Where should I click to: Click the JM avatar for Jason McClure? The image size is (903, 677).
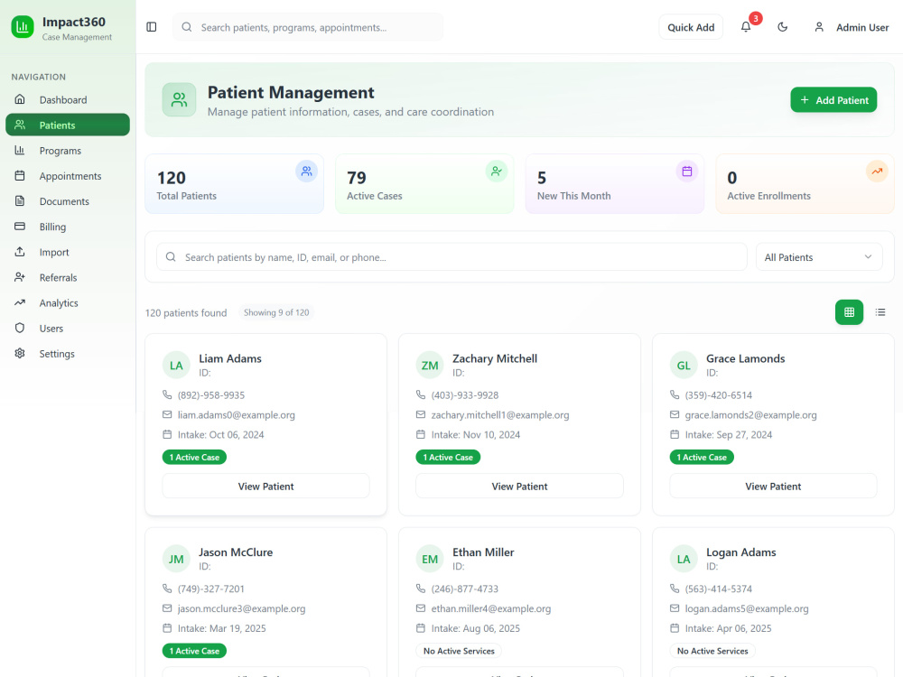click(176, 559)
